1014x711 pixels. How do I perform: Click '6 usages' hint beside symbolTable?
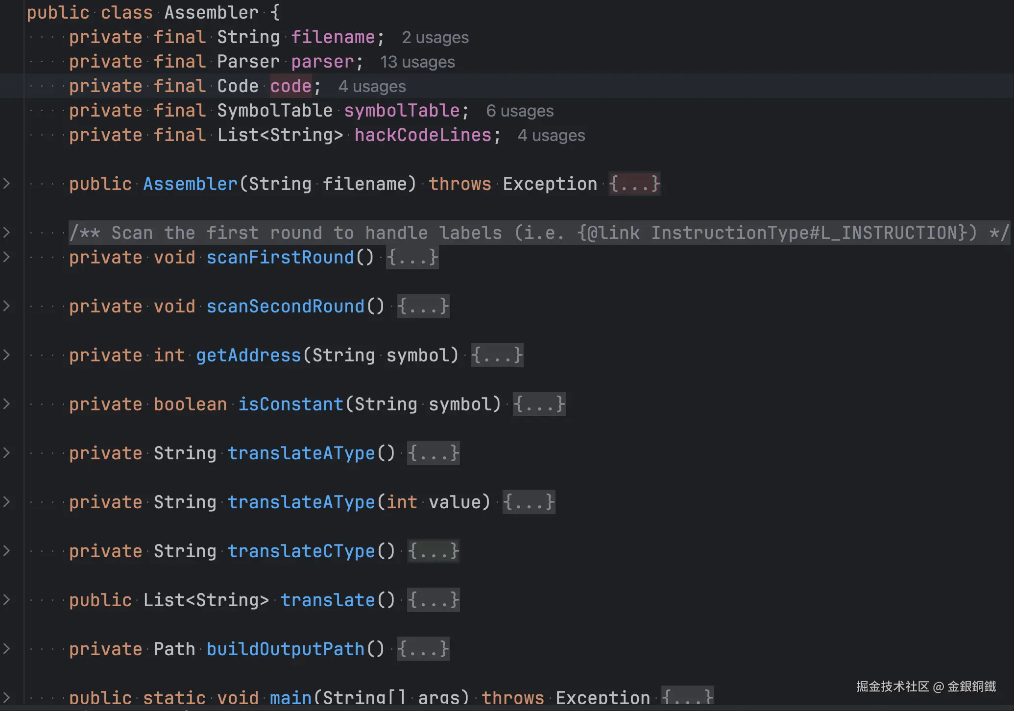[x=519, y=111]
